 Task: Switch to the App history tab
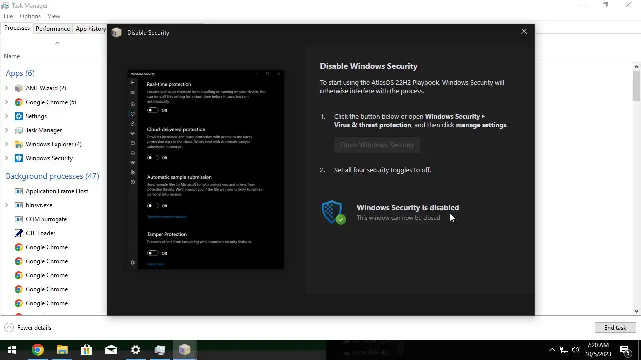pyautogui.click(x=90, y=29)
